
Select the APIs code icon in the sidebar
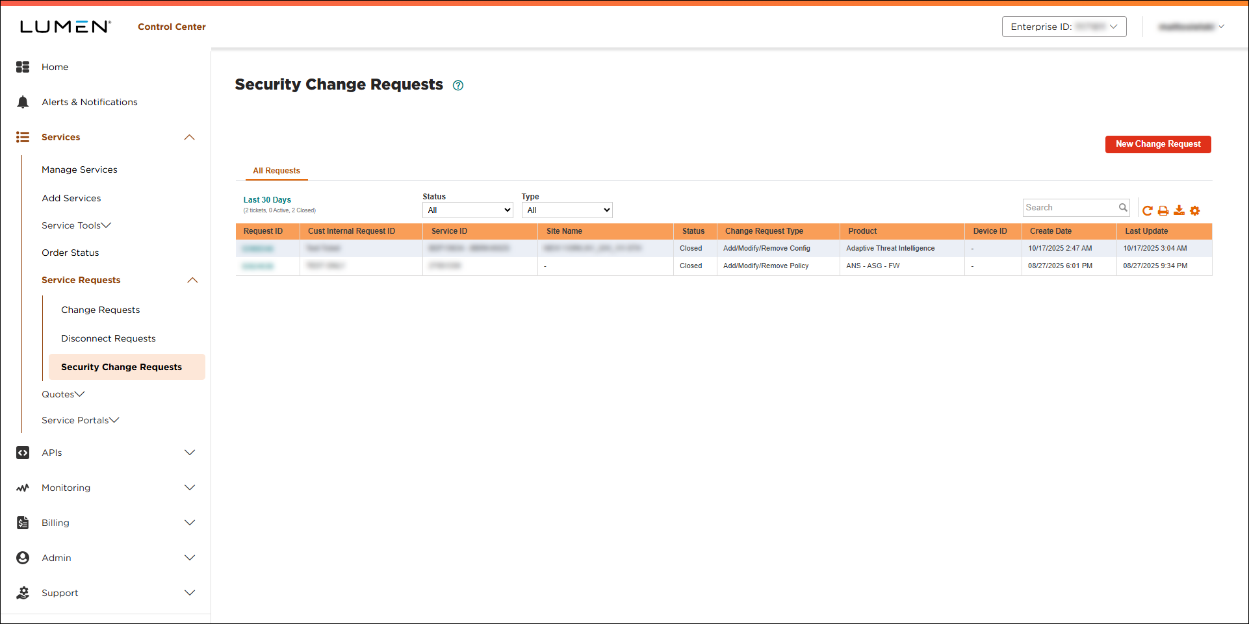coord(23,453)
